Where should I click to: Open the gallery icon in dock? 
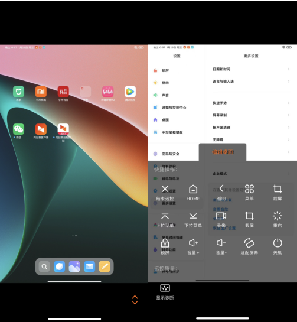pos(74,266)
